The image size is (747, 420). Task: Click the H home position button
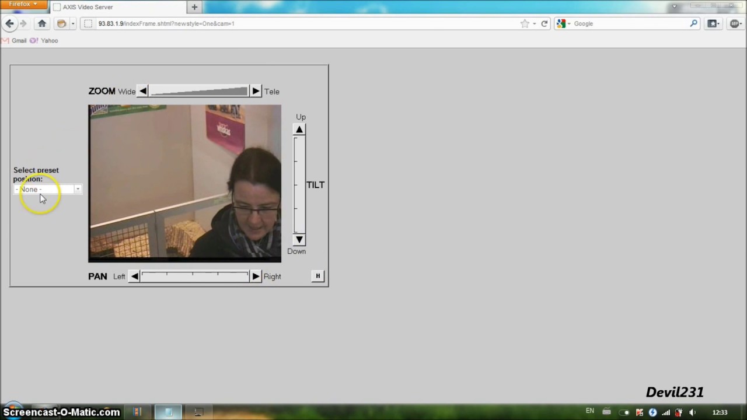pos(317,276)
